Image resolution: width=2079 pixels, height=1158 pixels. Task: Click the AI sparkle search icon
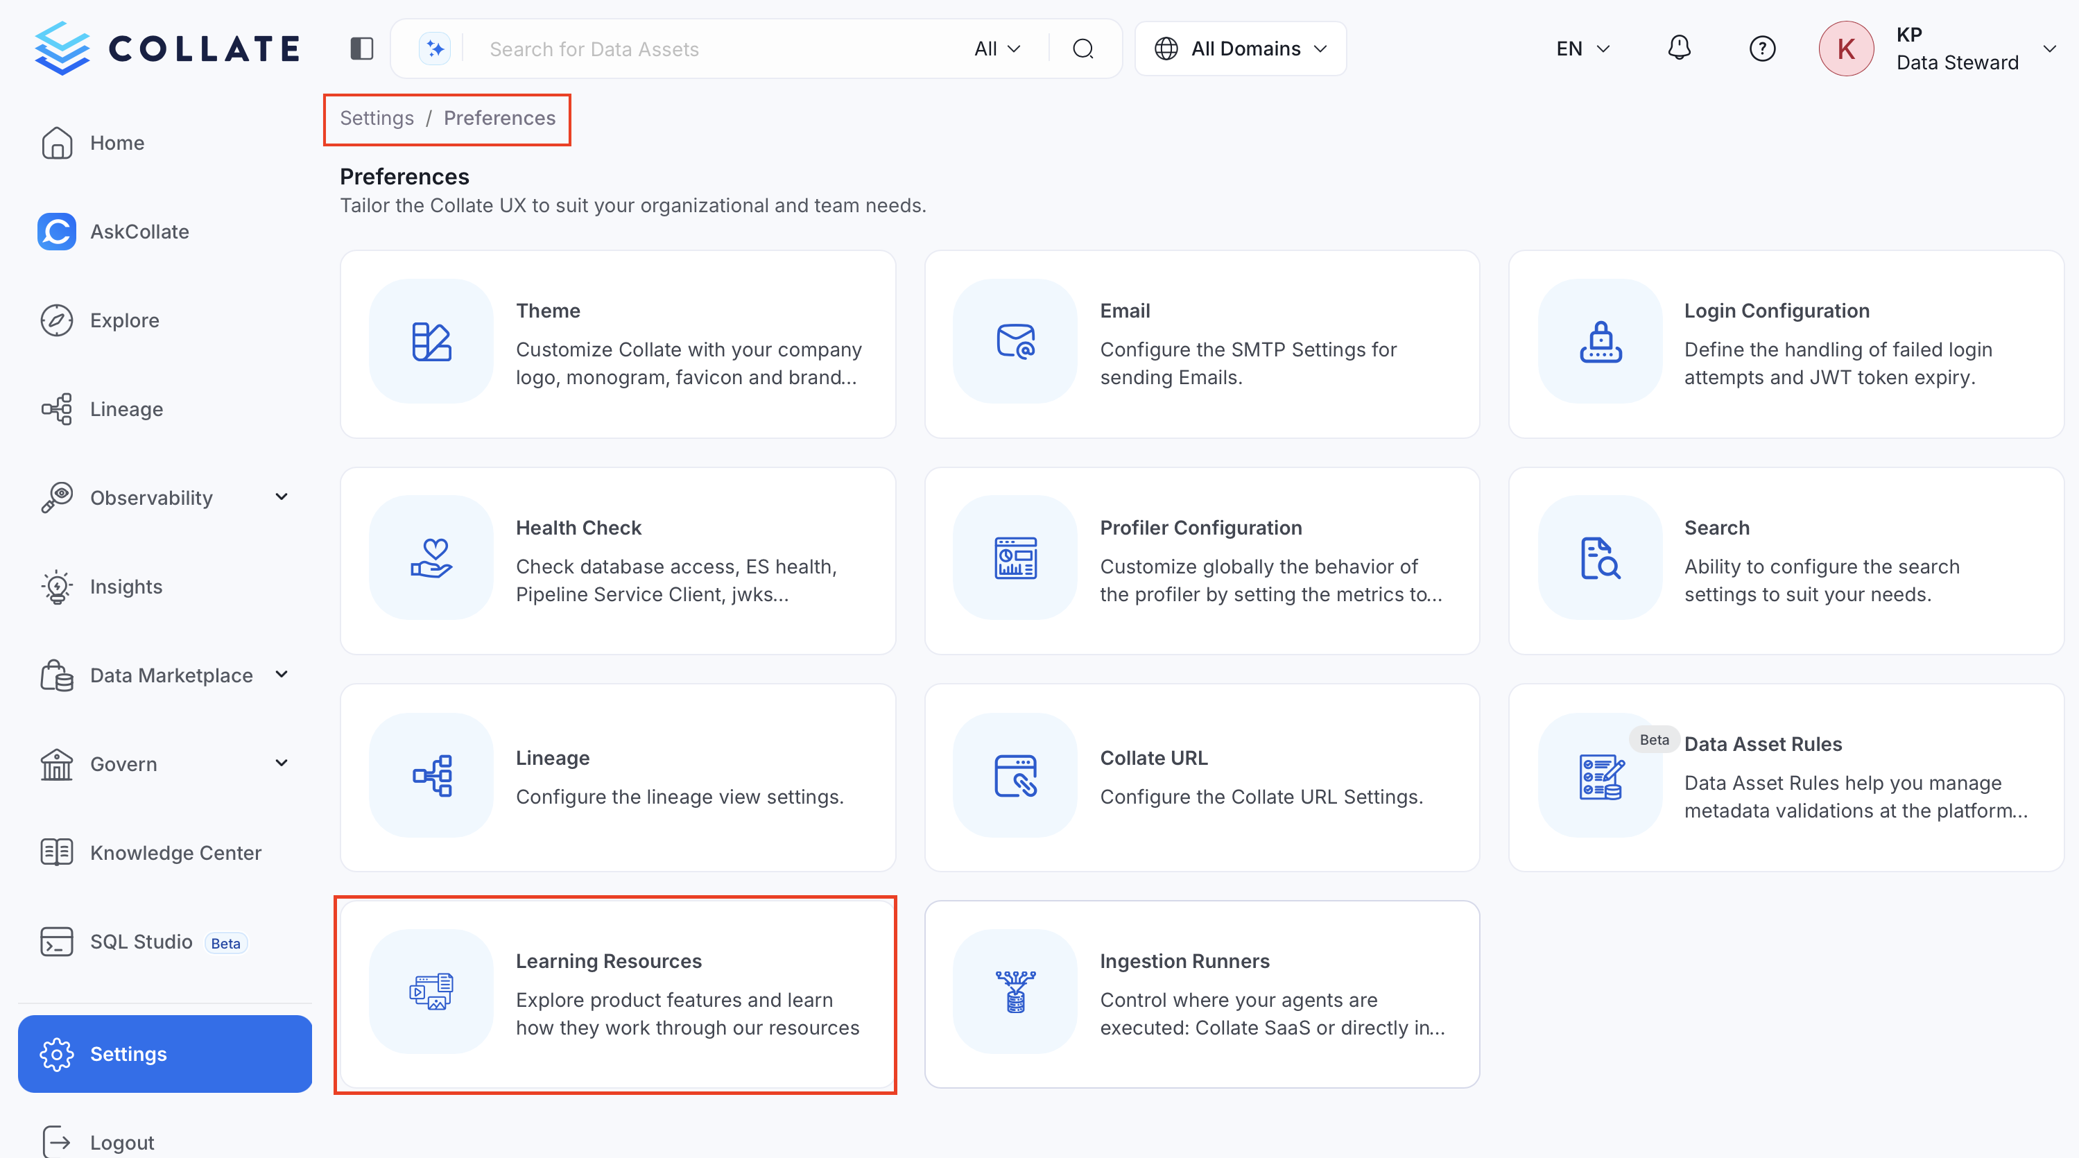(x=435, y=49)
